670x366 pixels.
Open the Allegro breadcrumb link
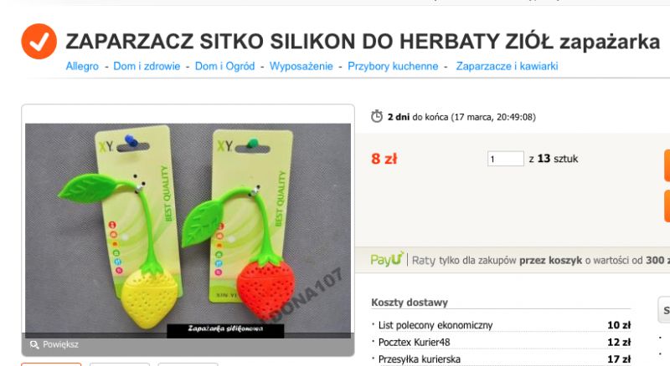(82, 66)
